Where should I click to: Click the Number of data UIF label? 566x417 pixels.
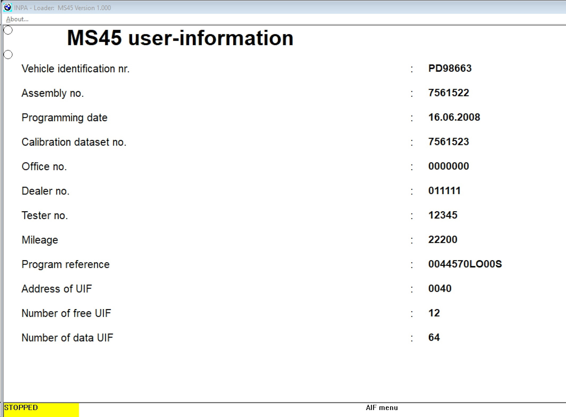pos(67,338)
